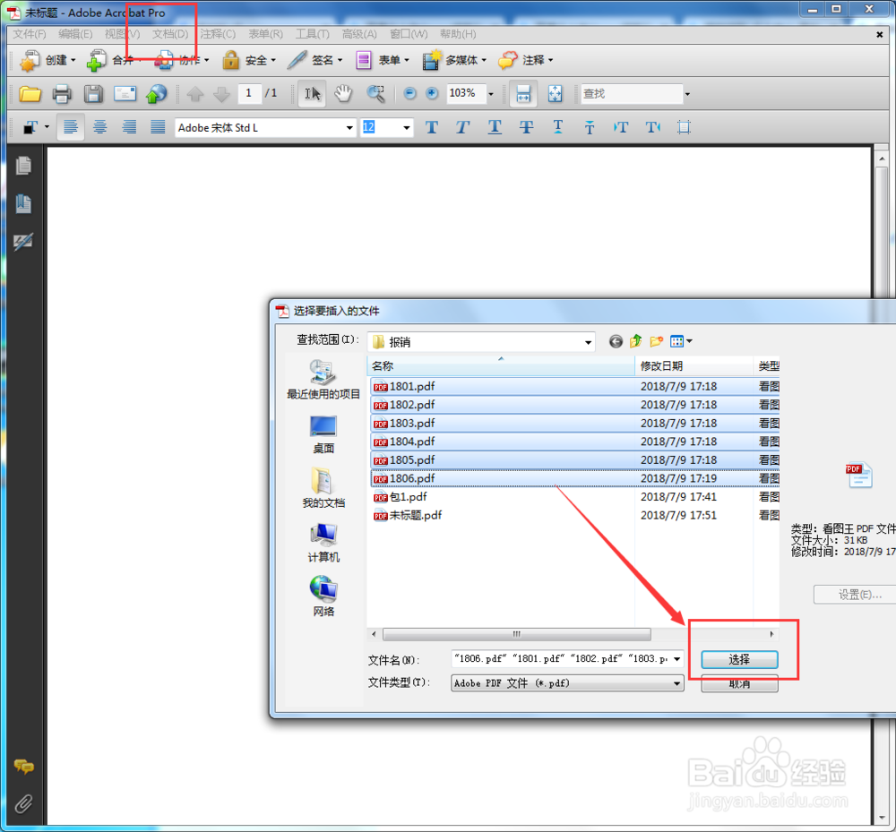896x832 pixels.
Task: Align text left
Action: pos(70,127)
